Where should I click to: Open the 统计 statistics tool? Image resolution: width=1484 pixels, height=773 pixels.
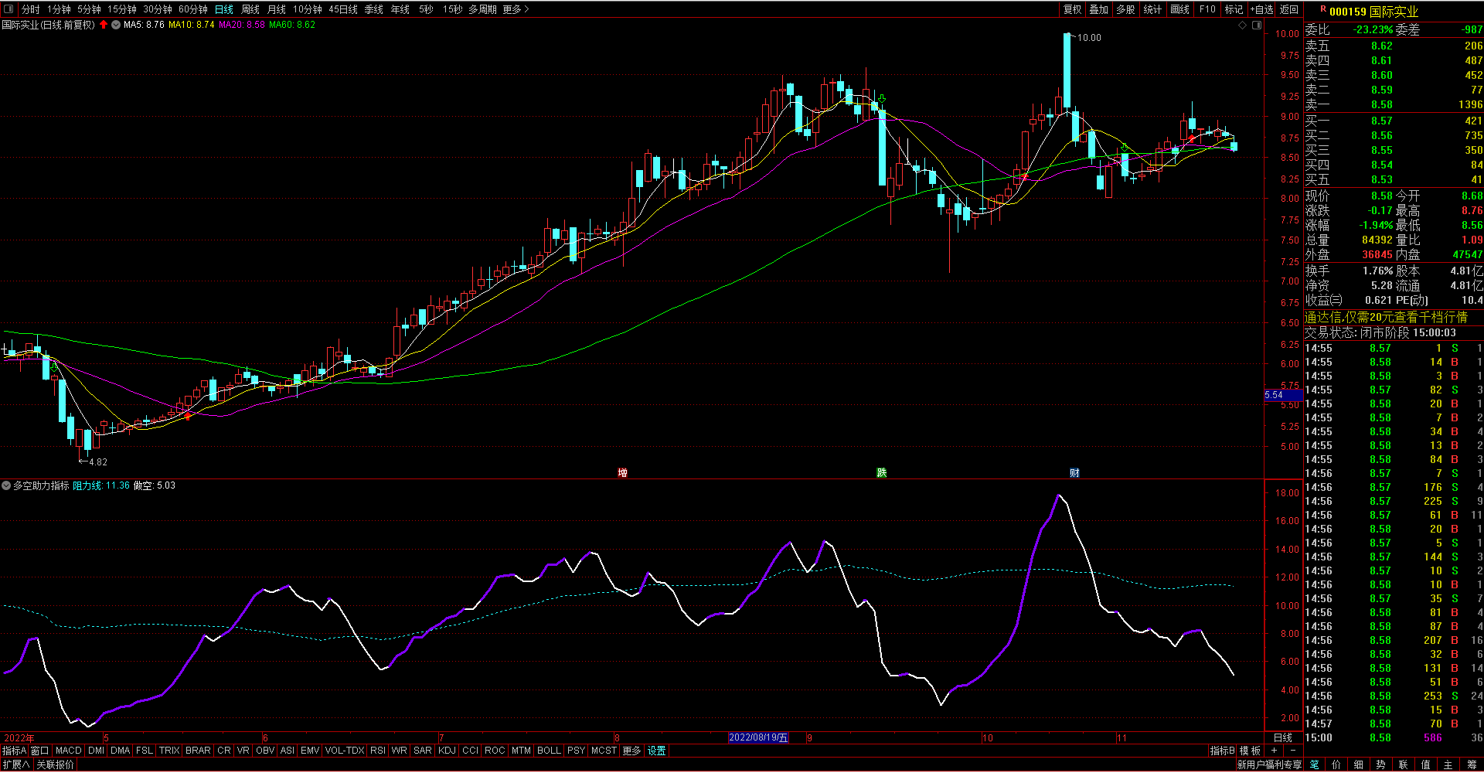click(1152, 9)
